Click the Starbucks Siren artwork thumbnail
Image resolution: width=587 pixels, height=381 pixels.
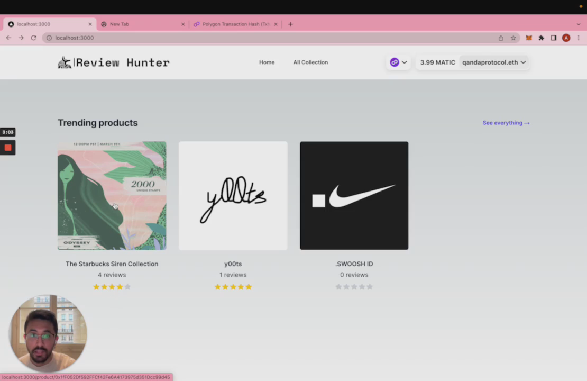112,196
